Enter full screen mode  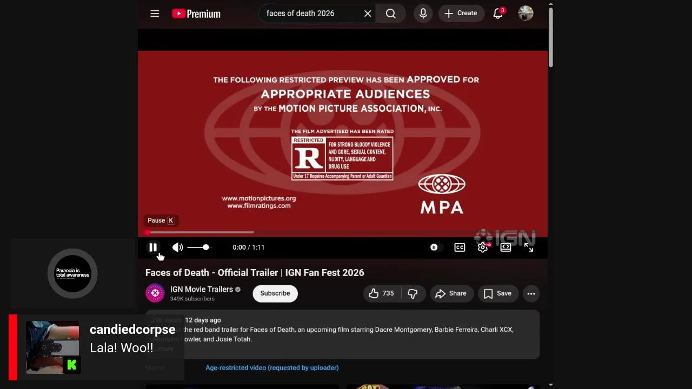529,247
